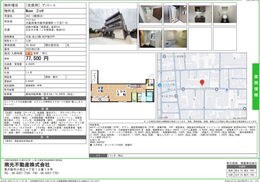Image resolution: width=260 pixels, height=182 pixels.
Task: Select the rent amount 77,500 円
Action: [37, 58]
